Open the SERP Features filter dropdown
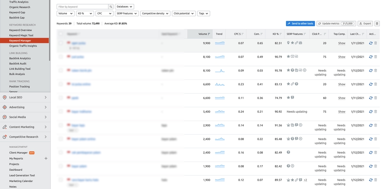Viewport: 383px width, 189px height. [127, 13]
